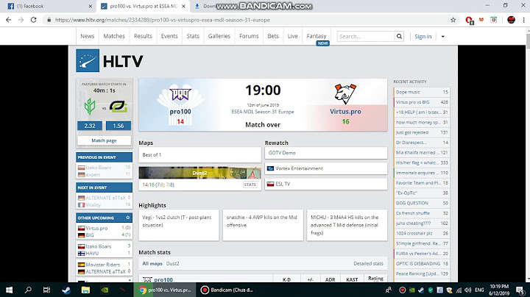Screen dimensions: 530x297
Task: Open File Explorer from taskbar
Action: click(85, 290)
